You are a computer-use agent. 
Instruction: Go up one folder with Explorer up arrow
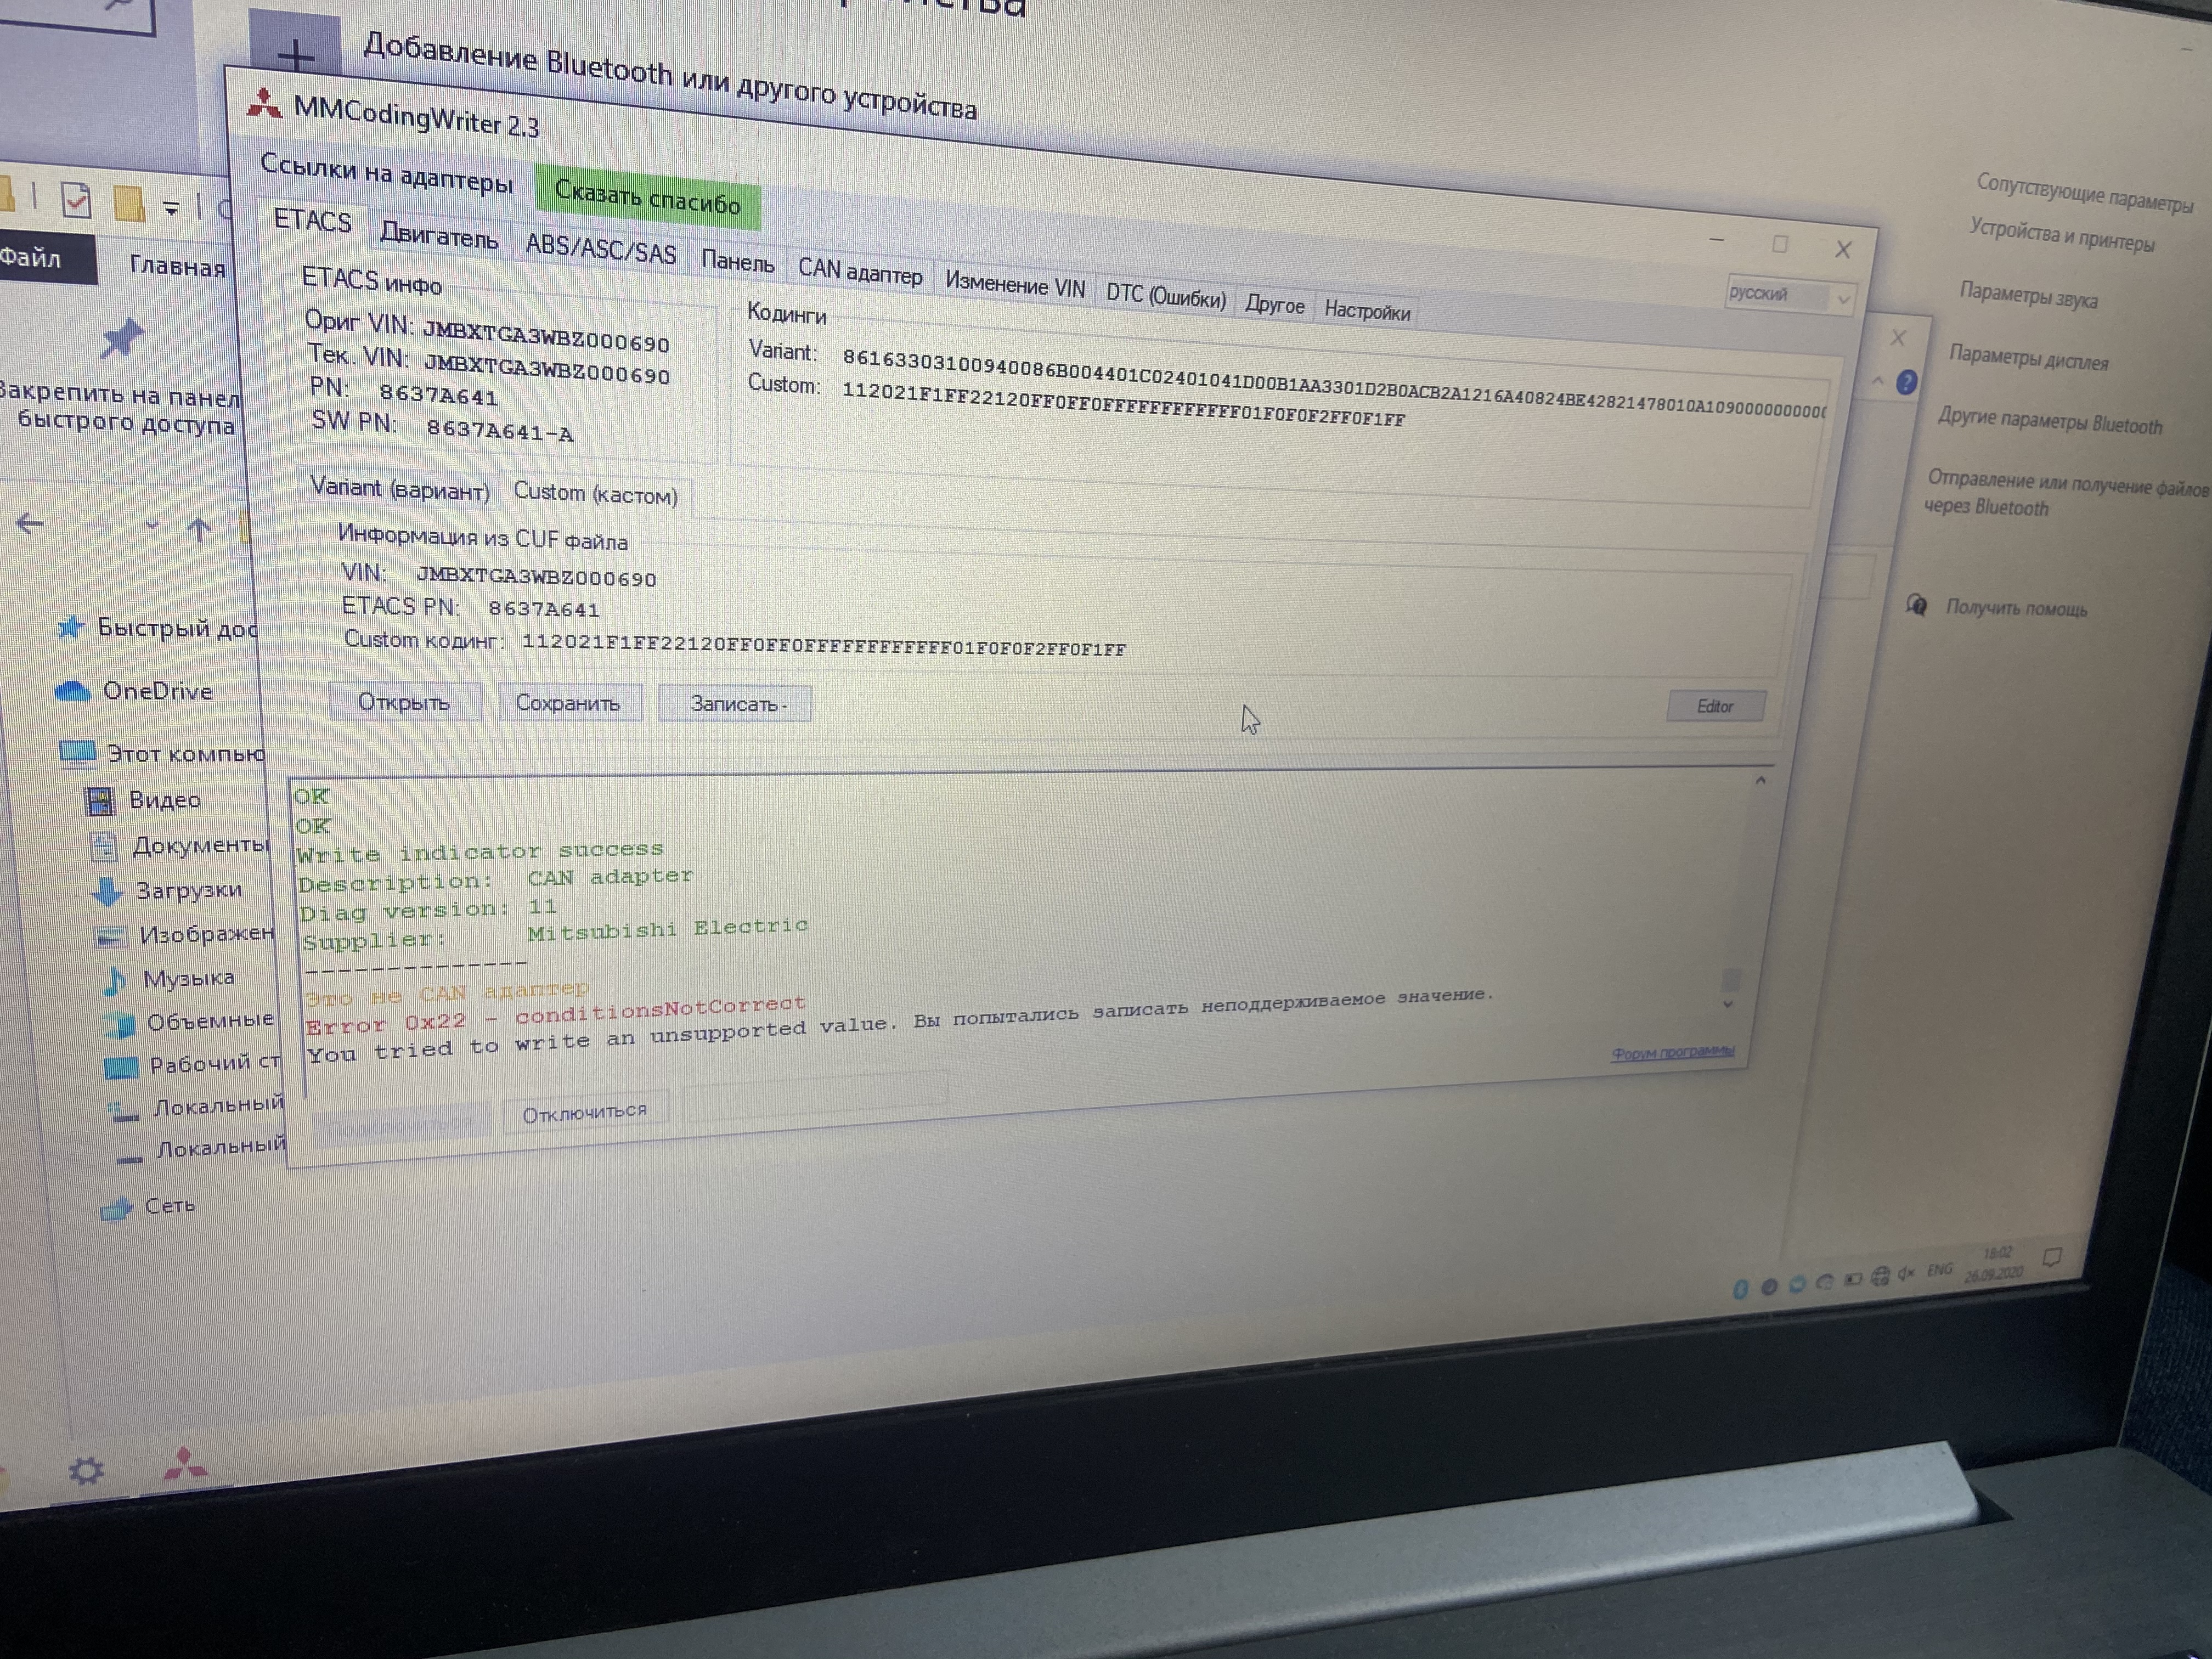pyautogui.click(x=199, y=529)
